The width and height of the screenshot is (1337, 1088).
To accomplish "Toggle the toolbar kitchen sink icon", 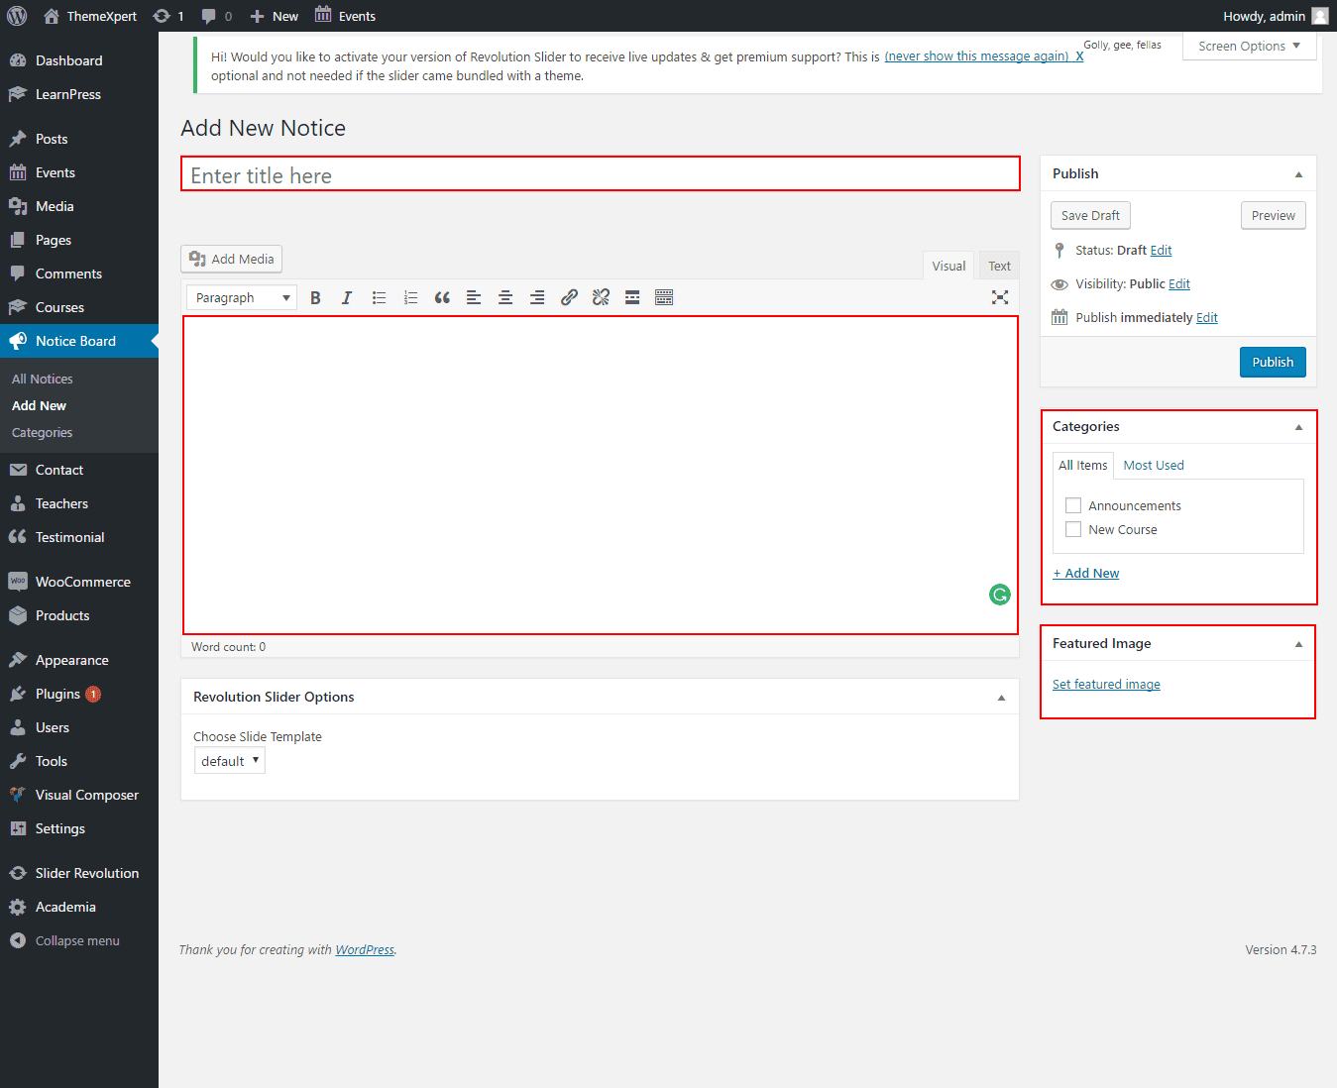I will (664, 297).
